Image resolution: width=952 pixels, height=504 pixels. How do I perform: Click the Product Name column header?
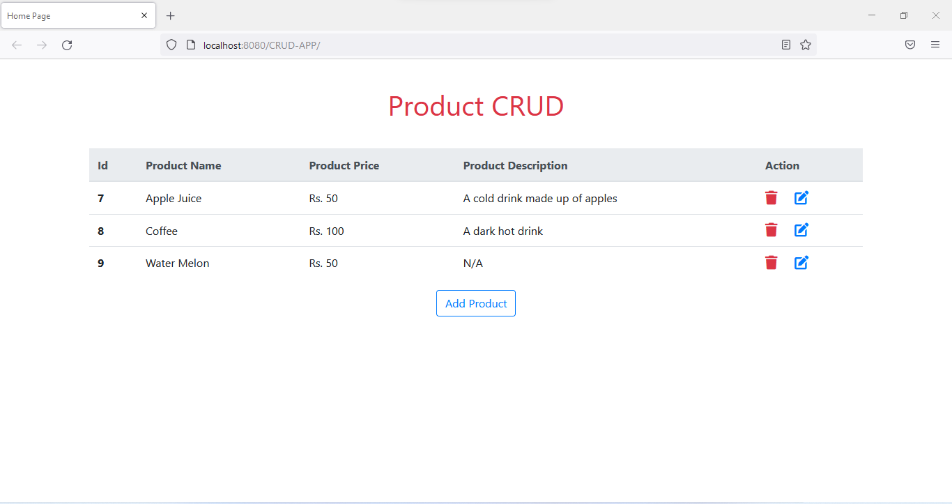(183, 166)
